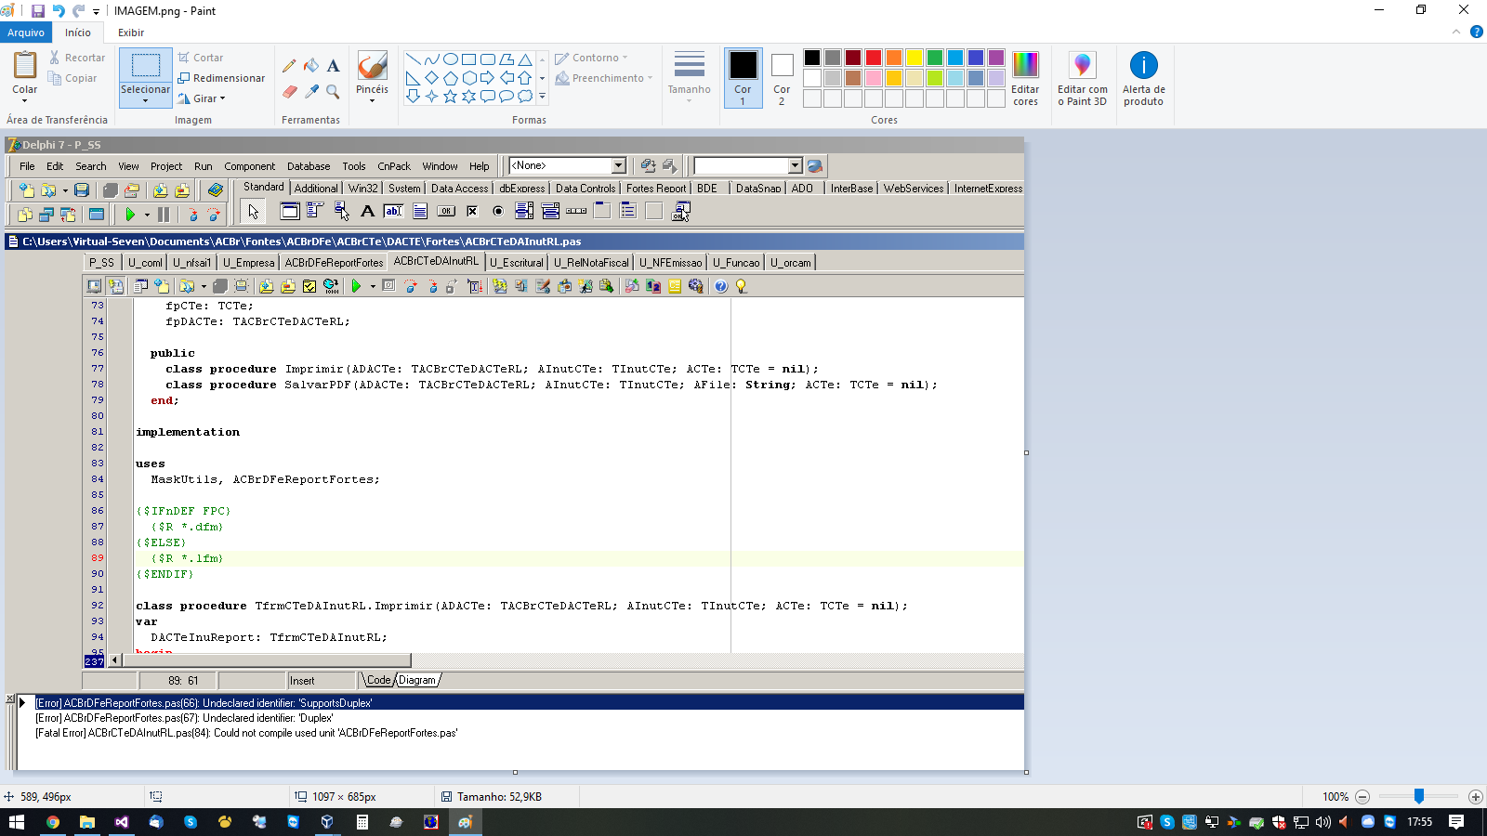
Task: Select the Color picker eyedropper tool
Action: click(311, 91)
